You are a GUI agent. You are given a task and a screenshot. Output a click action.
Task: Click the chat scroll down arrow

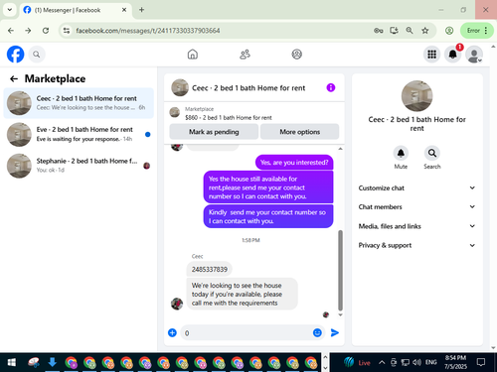340,314
